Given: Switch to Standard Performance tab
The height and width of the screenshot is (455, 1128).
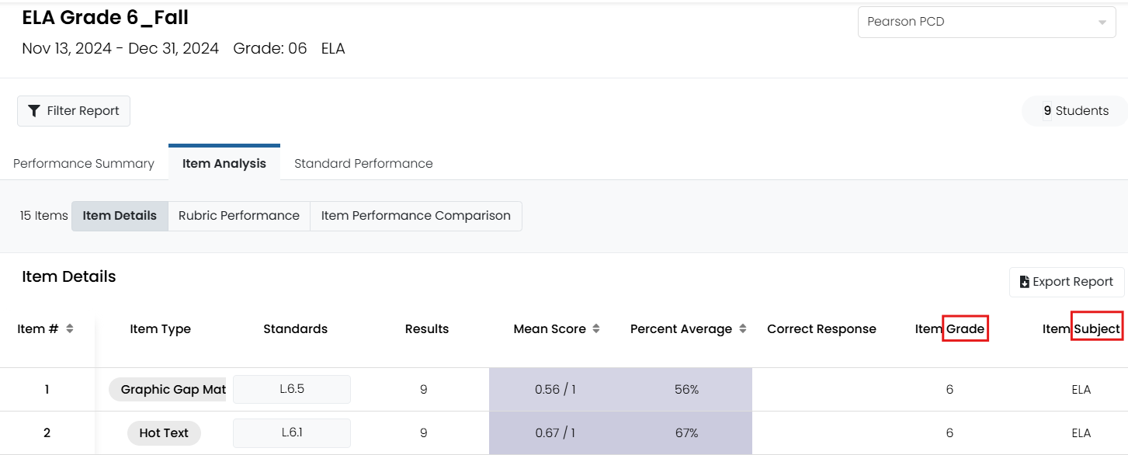Looking at the screenshot, I should 363,164.
